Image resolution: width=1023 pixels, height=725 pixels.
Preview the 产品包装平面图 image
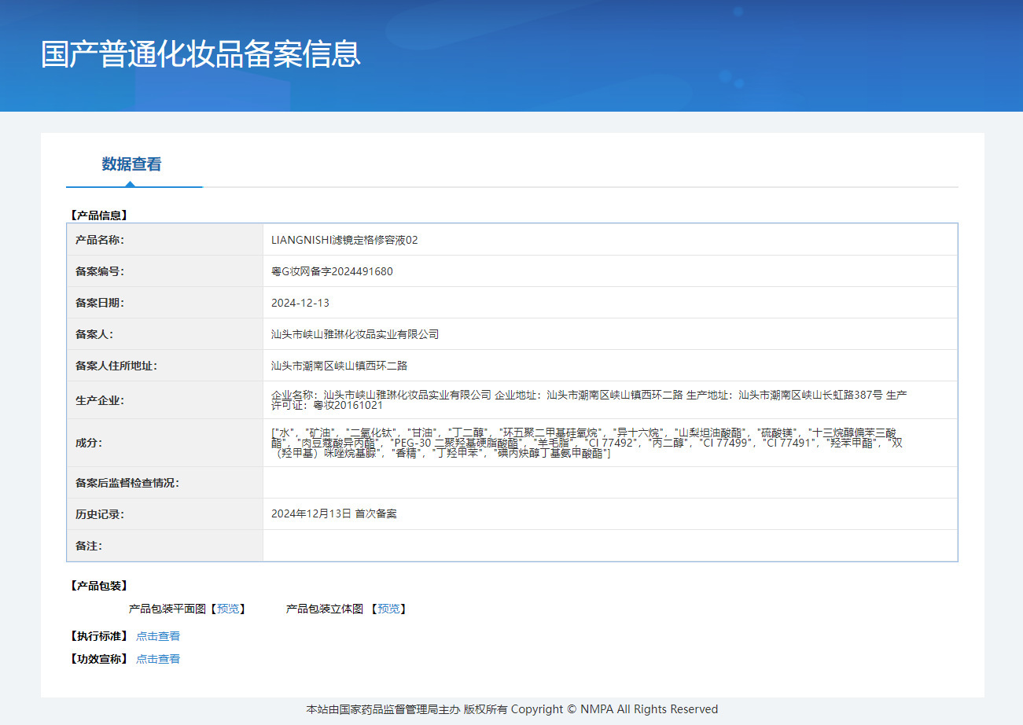click(x=228, y=609)
